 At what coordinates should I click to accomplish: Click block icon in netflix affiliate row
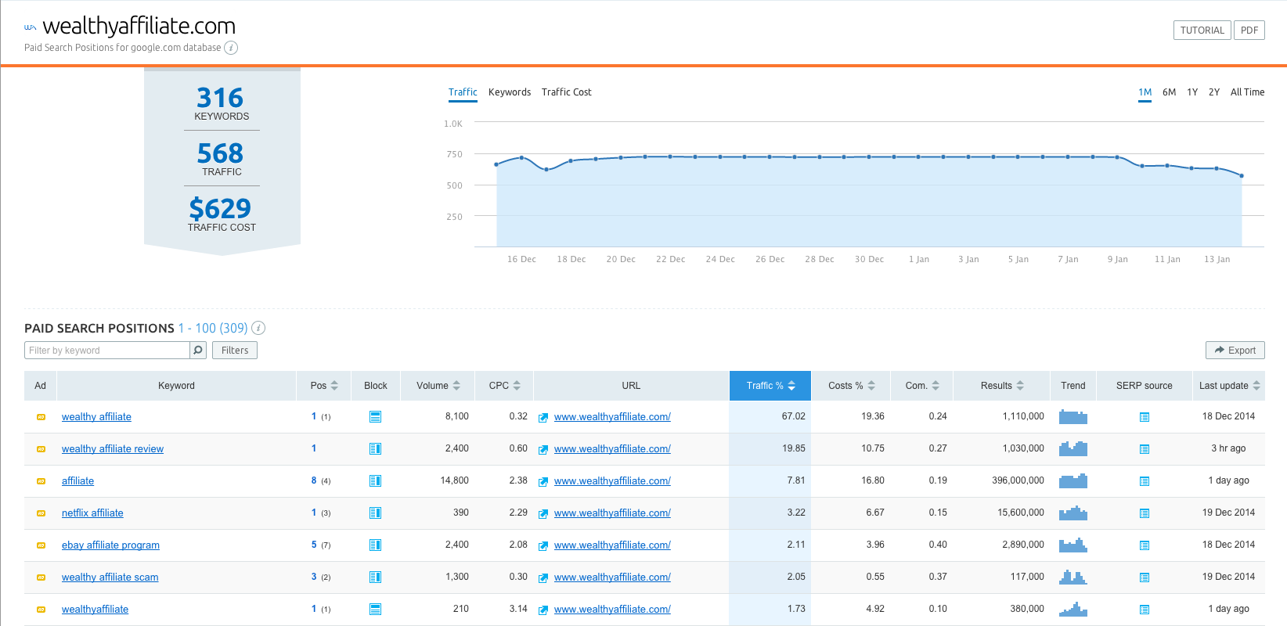[375, 513]
